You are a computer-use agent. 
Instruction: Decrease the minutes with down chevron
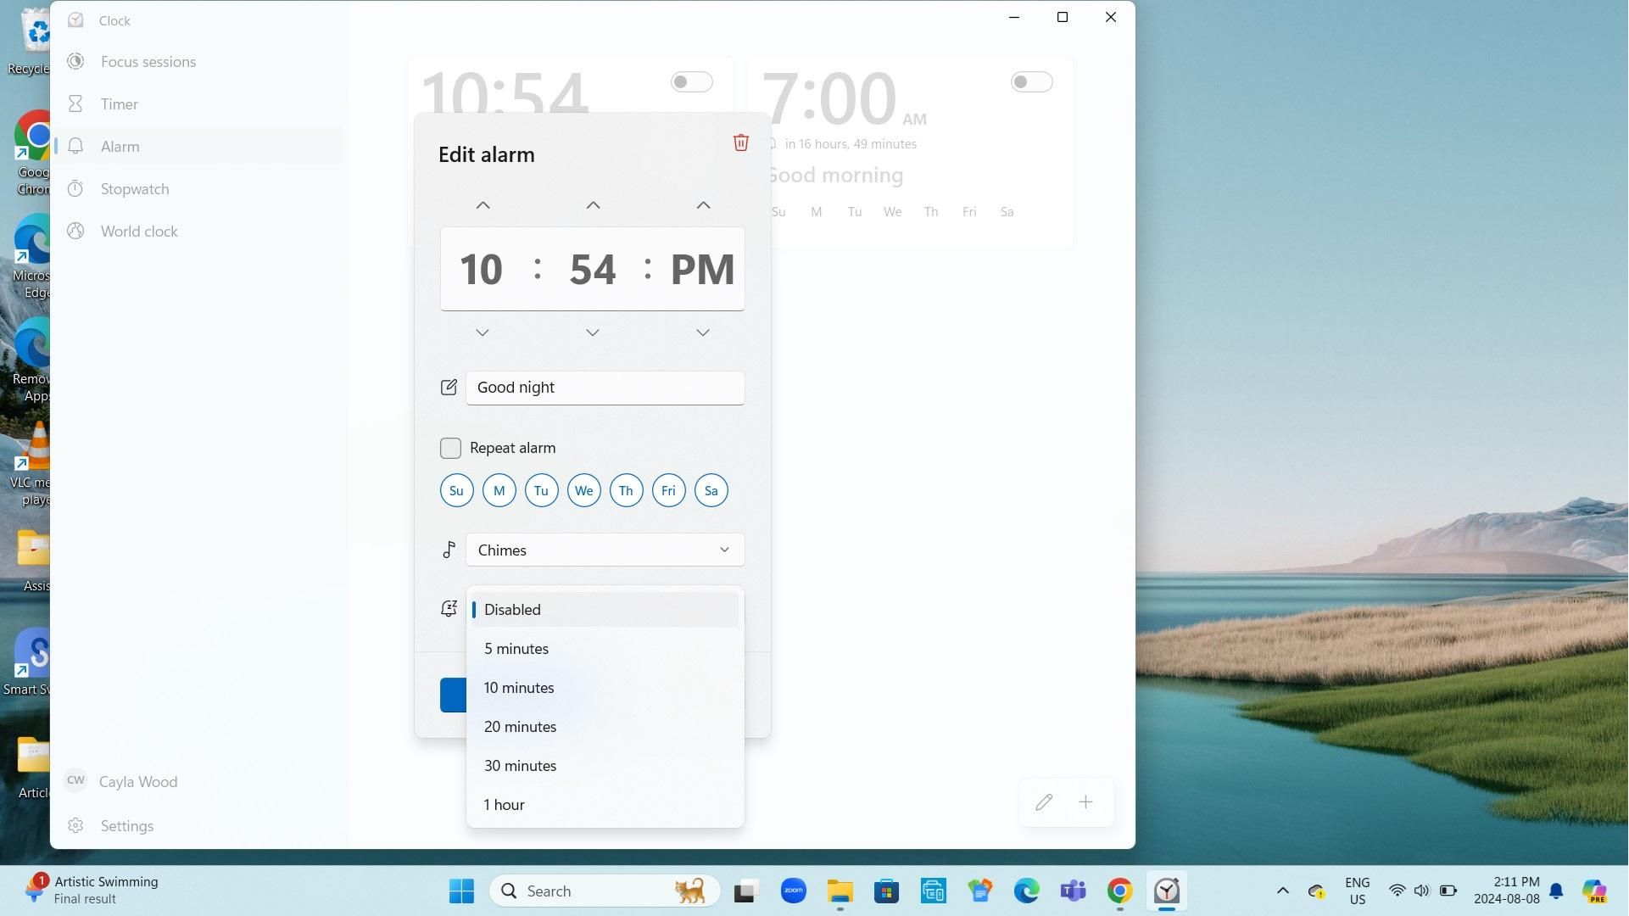(593, 332)
